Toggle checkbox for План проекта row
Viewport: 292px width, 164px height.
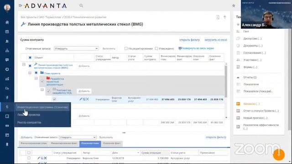coord(36,73)
